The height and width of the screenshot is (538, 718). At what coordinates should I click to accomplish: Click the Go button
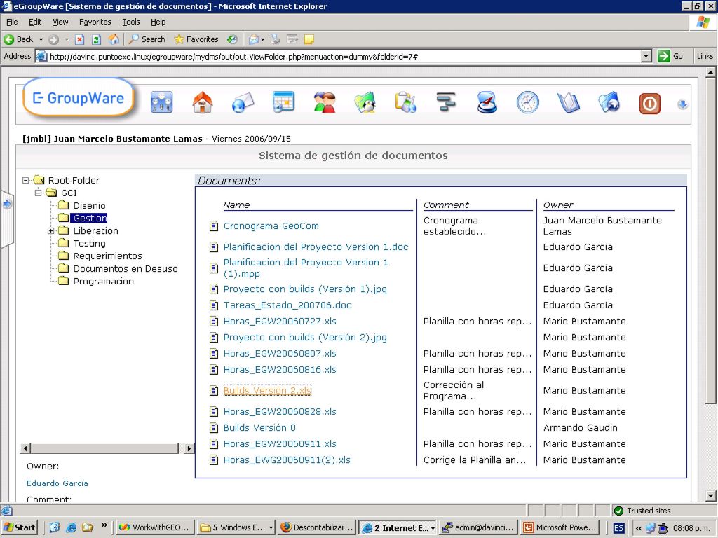pyautogui.click(x=671, y=56)
